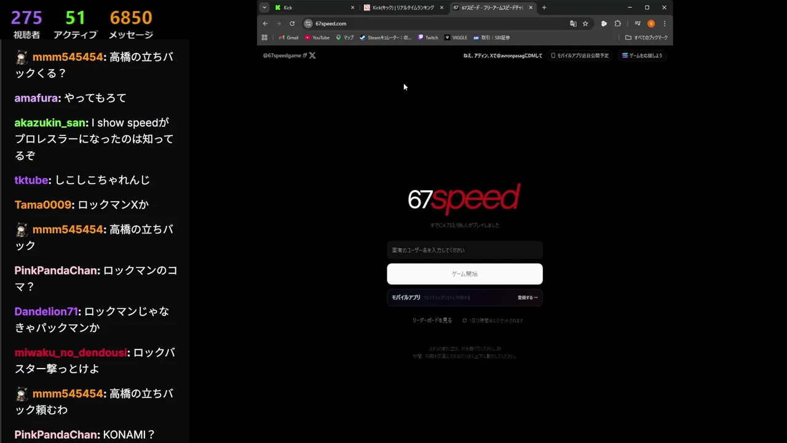
Task: Go back with the browser back arrow
Action: [265, 23]
